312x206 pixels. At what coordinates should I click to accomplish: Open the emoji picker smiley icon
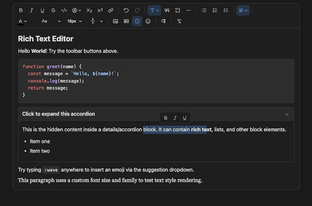148,21
